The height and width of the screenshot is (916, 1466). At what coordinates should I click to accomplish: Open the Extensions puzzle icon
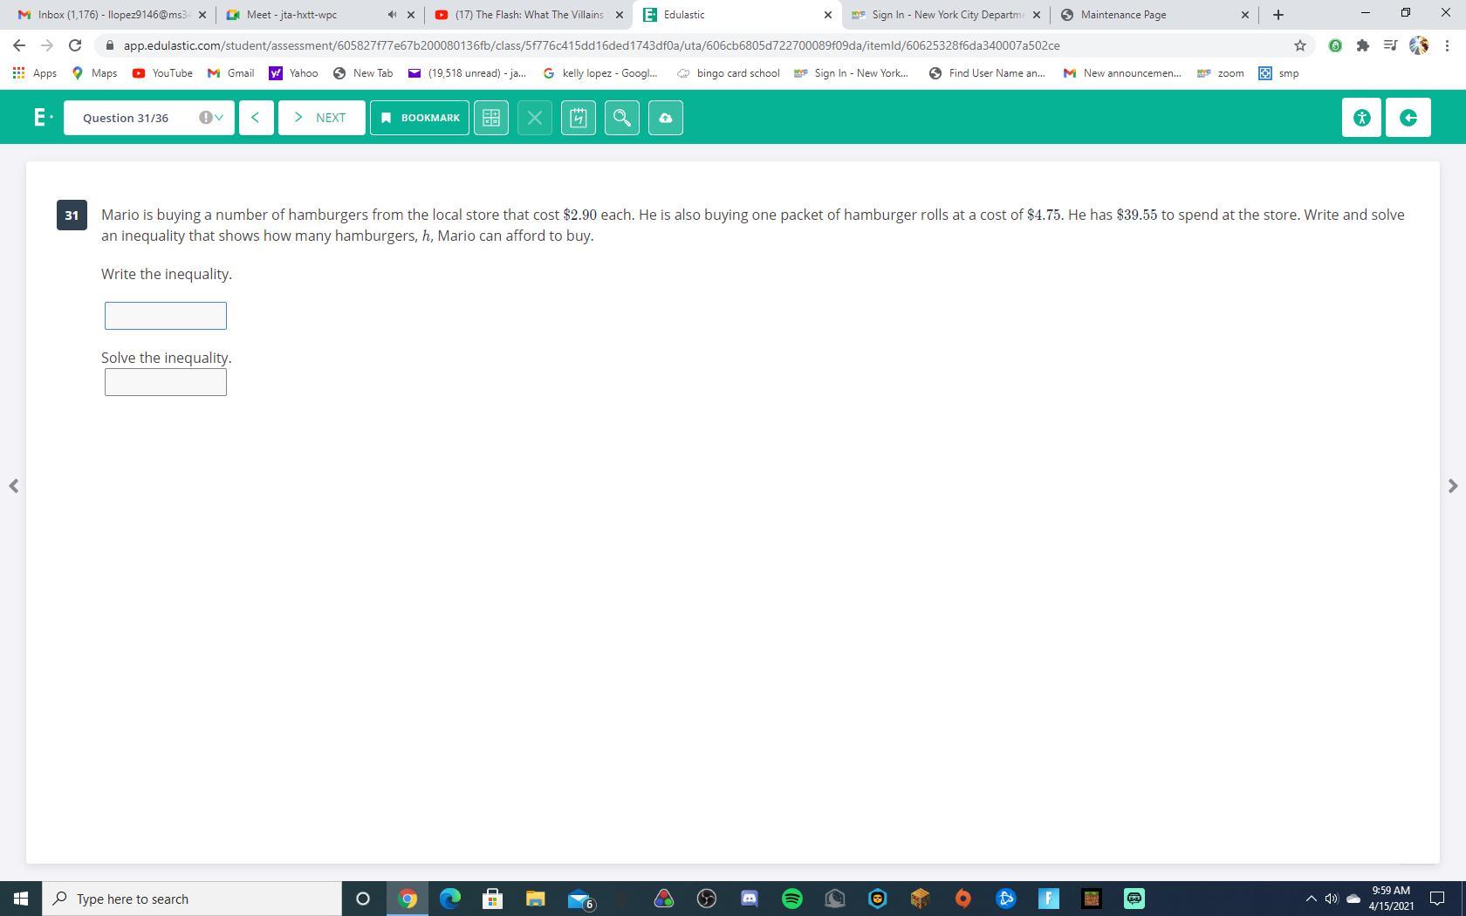tap(1363, 45)
